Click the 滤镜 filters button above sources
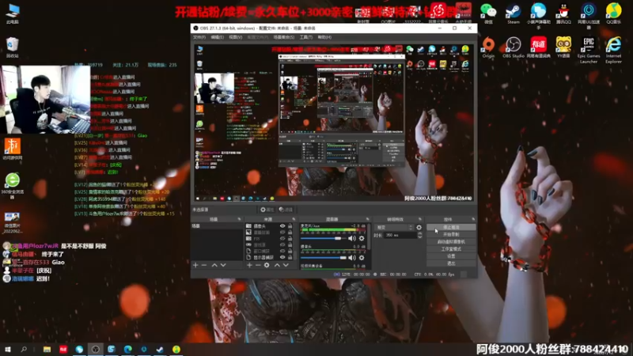 (286, 210)
